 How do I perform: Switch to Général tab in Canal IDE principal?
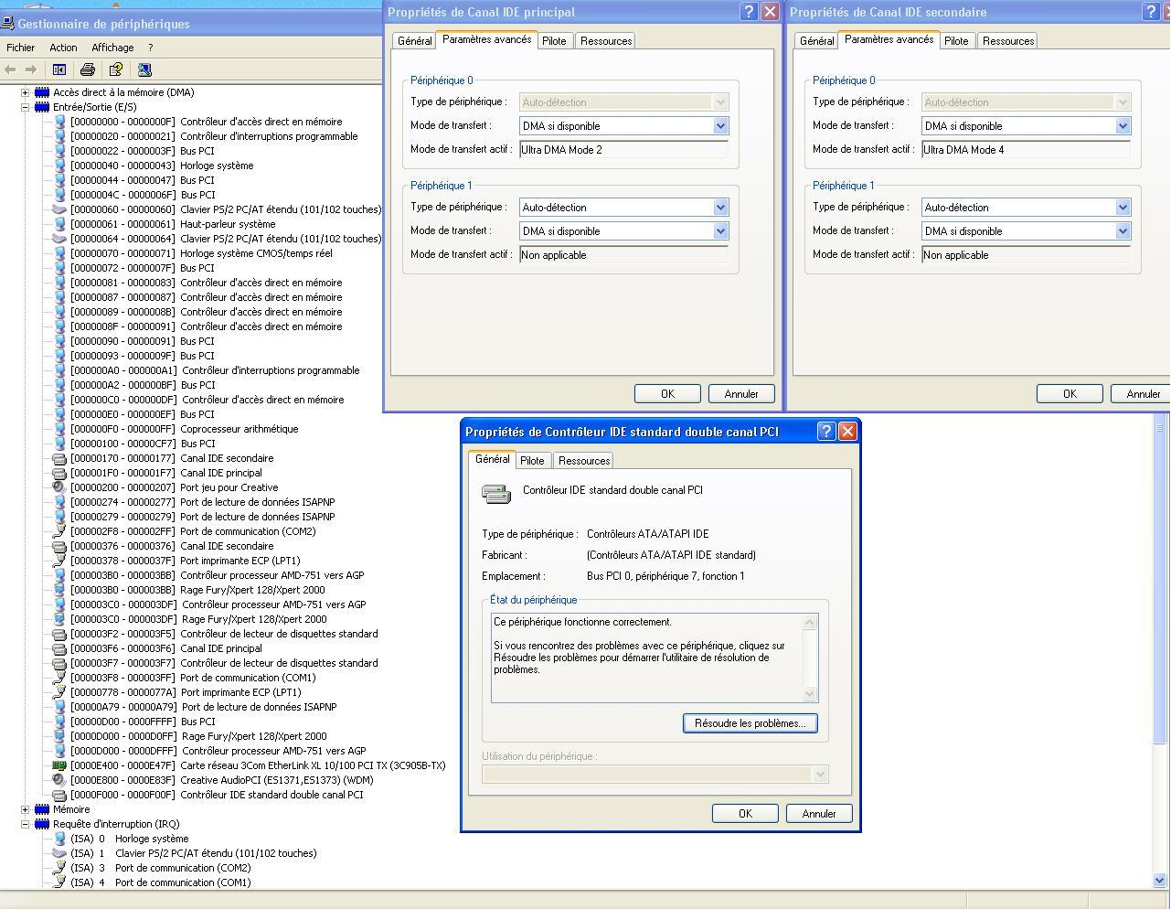(414, 41)
